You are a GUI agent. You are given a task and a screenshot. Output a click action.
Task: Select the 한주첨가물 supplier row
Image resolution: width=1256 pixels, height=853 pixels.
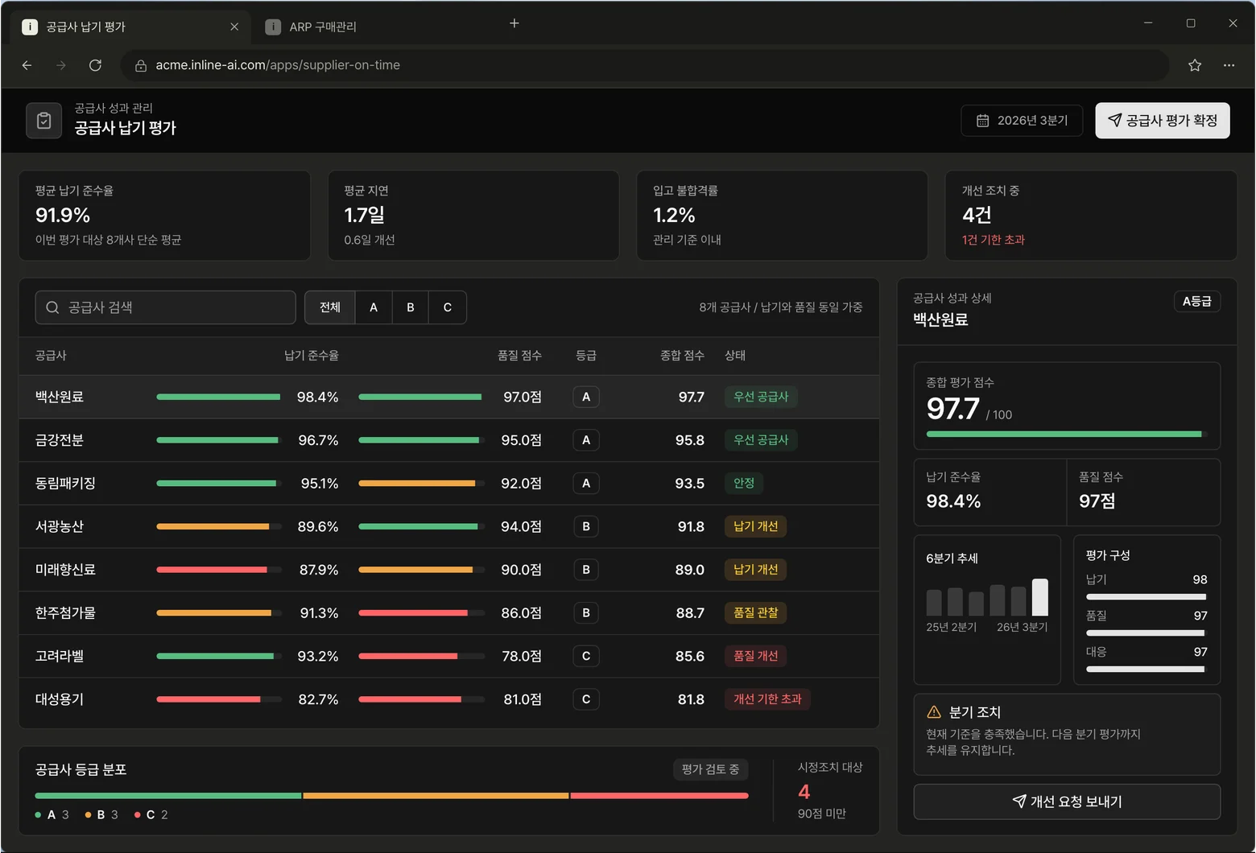(x=449, y=613)
